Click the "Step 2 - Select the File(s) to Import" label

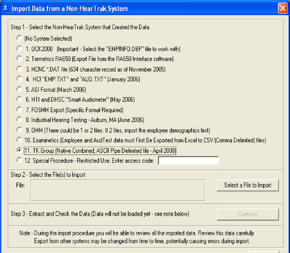tap(48, 175)
